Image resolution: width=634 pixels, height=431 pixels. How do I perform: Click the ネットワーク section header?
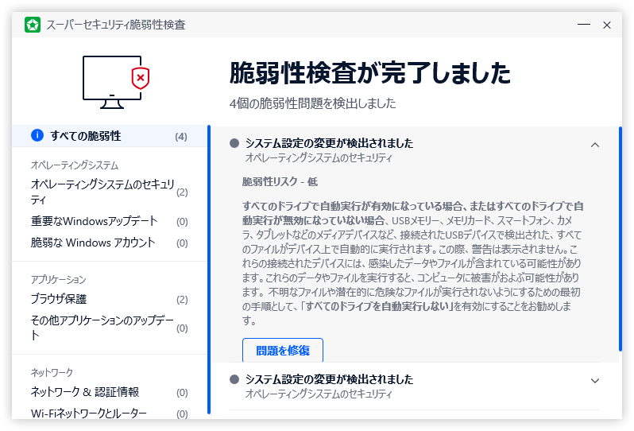52,373
